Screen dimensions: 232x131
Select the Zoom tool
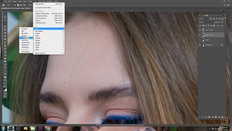pyautogui.click(x=5, y=80)
